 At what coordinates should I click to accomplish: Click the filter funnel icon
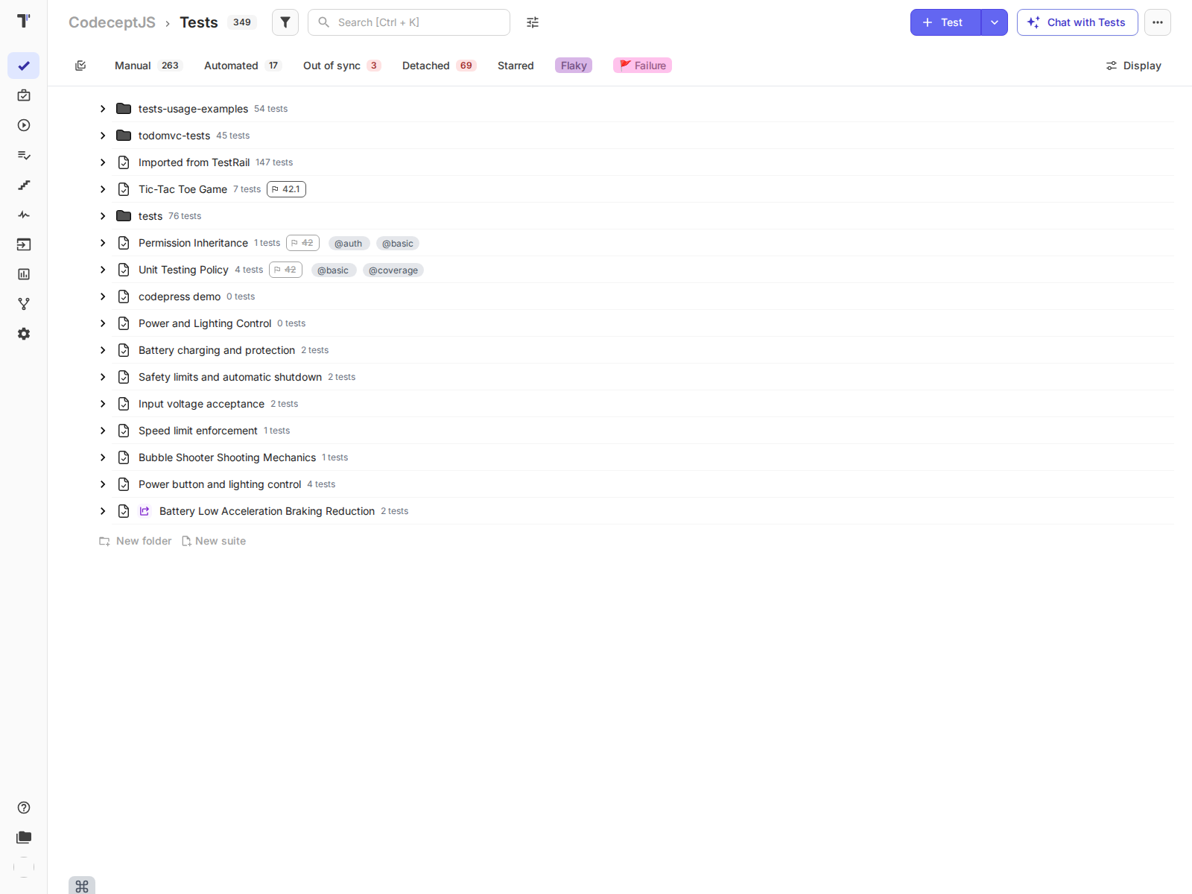(285, 22)
